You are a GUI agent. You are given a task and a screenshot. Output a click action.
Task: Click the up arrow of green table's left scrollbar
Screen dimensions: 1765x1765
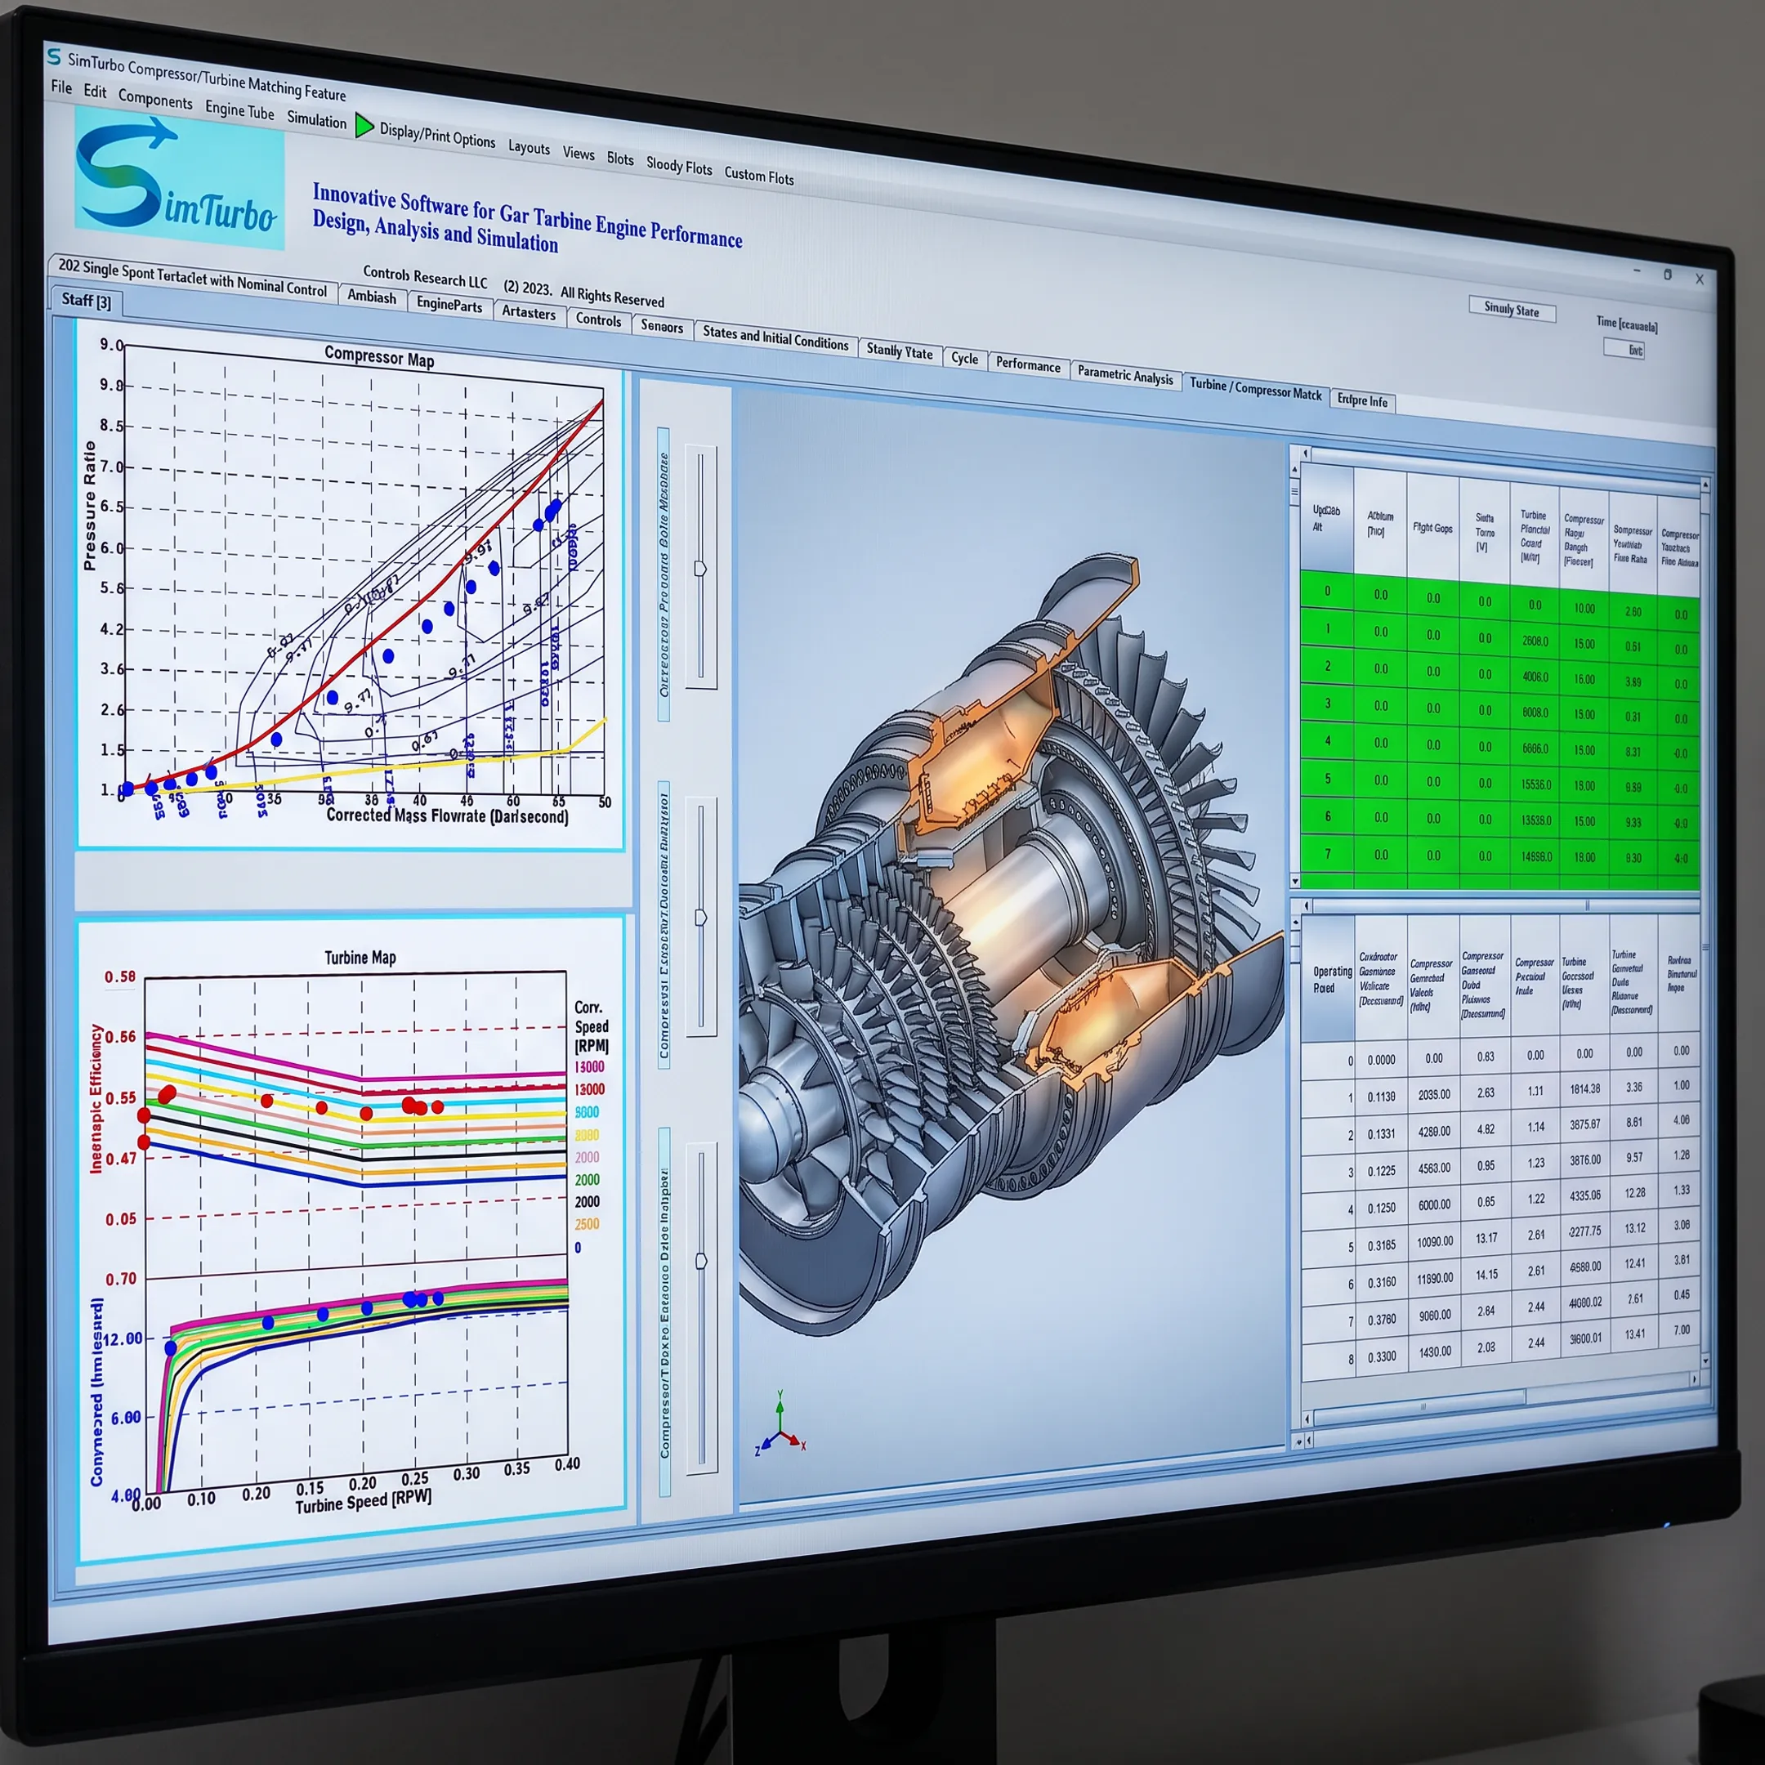(1294, 470)
